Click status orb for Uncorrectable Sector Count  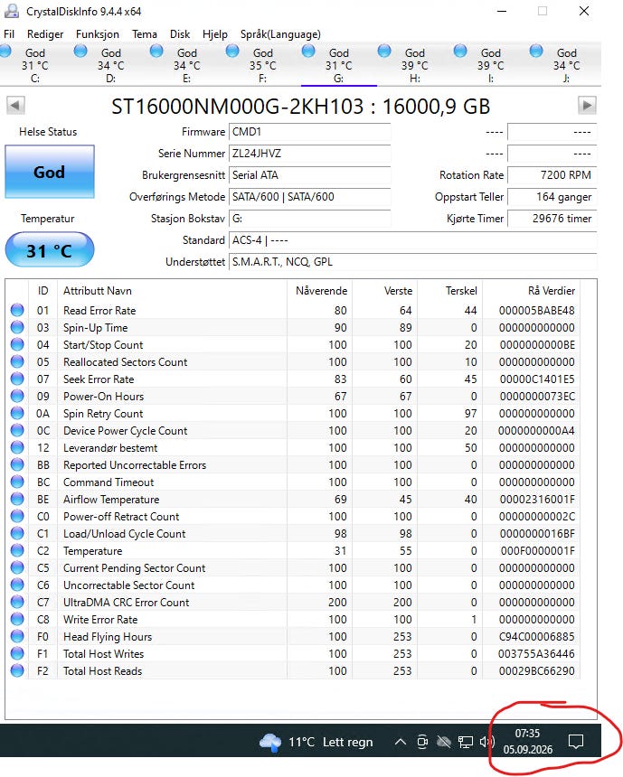point(17,585)
